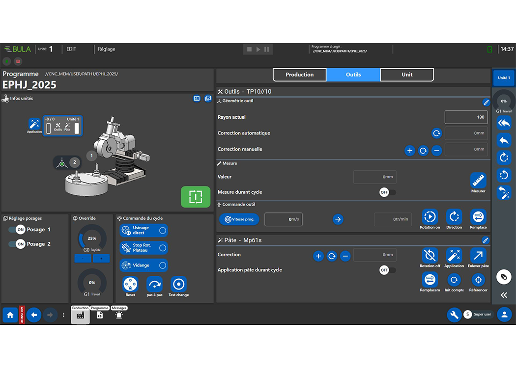
Task: Click the pas à pas step icon
Action: pyautogui.click(x=154, y=284)
